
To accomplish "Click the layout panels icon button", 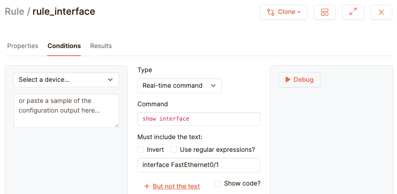I will tap(324, 12).
